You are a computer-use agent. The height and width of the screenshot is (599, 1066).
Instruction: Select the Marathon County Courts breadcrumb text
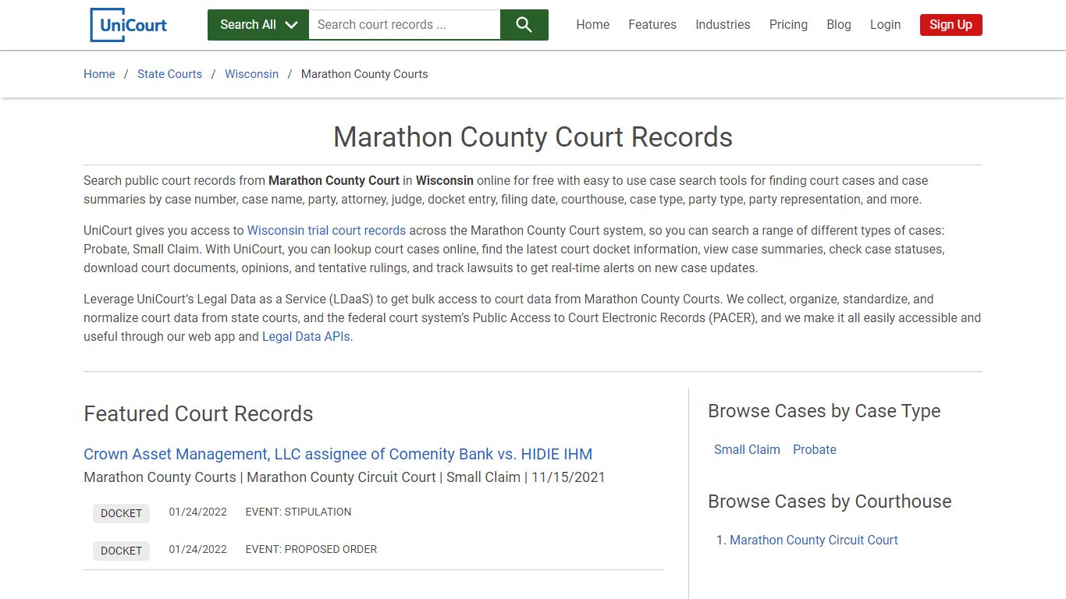click(364, 74)
